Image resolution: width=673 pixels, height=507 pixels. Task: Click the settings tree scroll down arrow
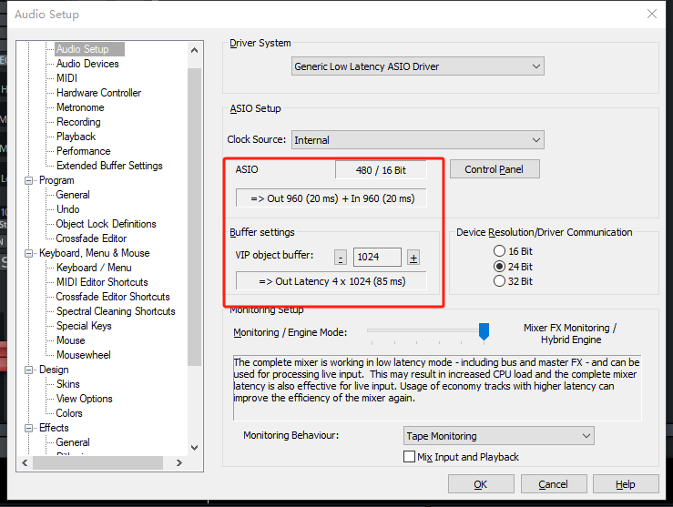(194, 447)
